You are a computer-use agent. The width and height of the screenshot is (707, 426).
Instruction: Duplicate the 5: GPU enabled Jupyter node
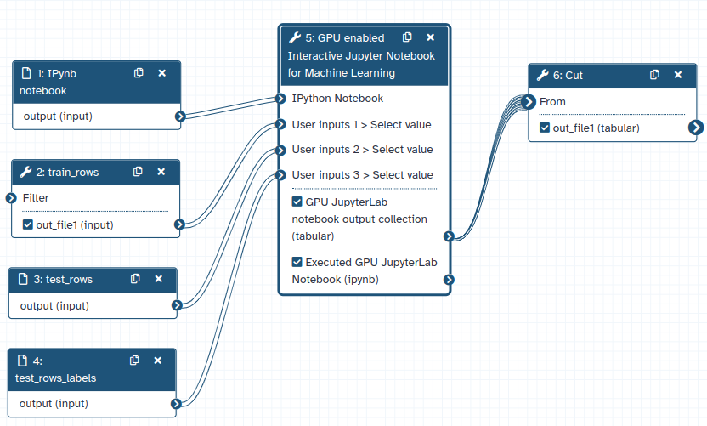pos(407,37)
